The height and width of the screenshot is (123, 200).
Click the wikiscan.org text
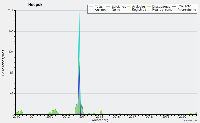(100, 120)
